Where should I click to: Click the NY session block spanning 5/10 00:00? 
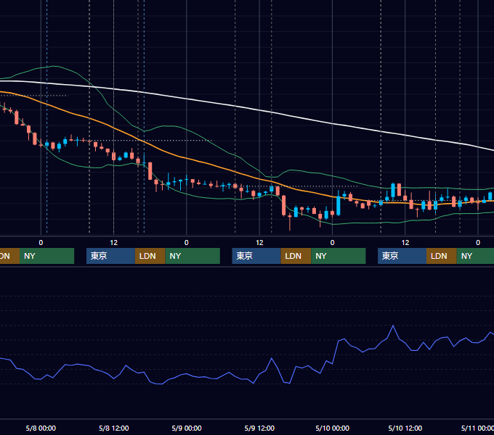(x=339, y=256)
